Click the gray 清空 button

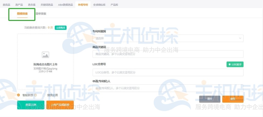click(x=210, y=99)
